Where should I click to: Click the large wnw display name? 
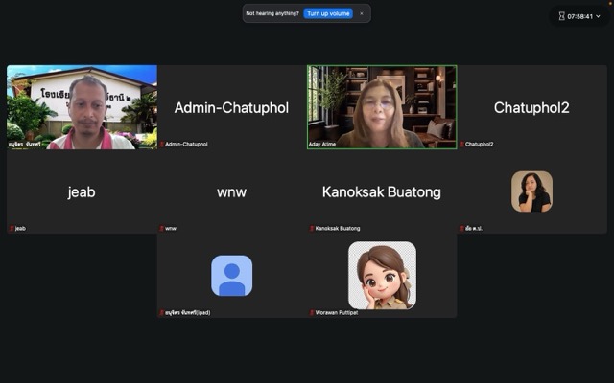click(x=232, y=192)
